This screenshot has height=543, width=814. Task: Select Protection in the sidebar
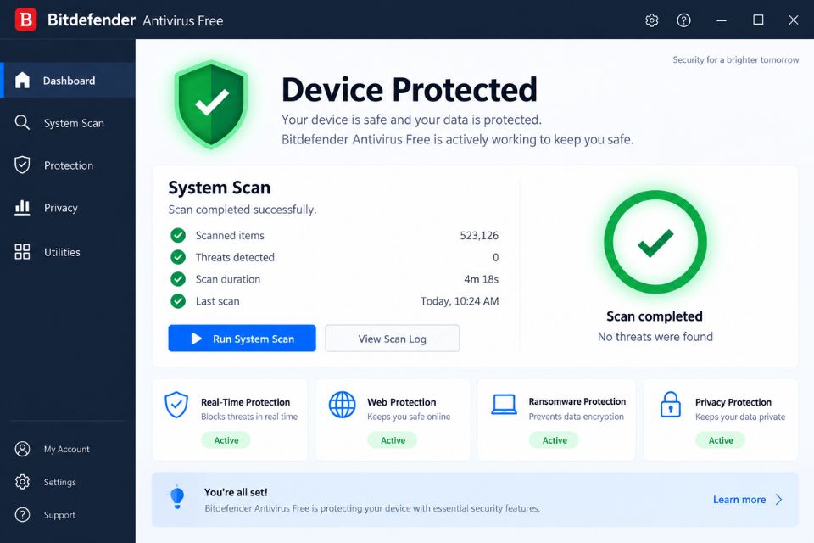(x=69, y=165)
